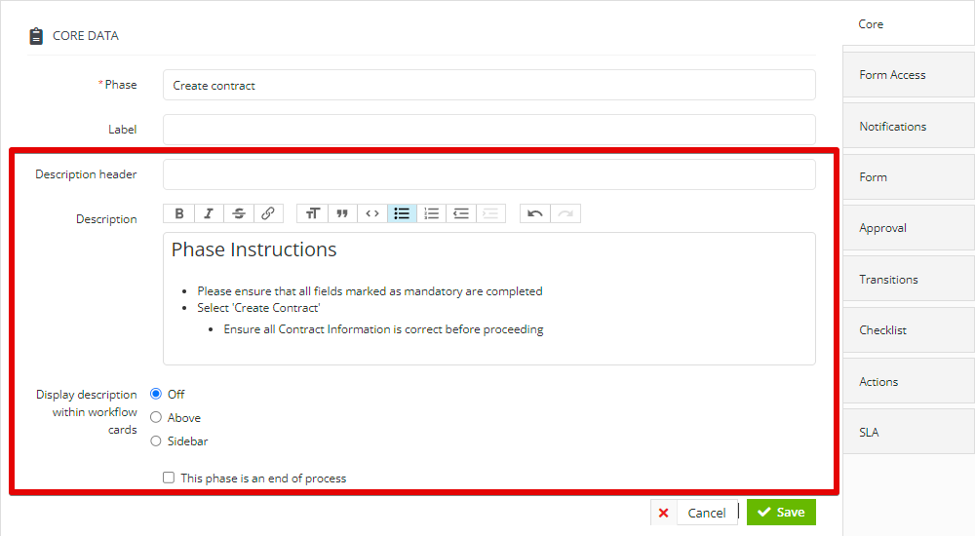Select the Above display option

coord(155,417)
